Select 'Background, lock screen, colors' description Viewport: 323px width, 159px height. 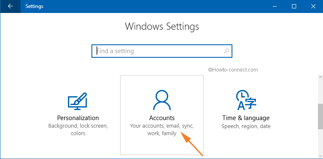point(78,129)
